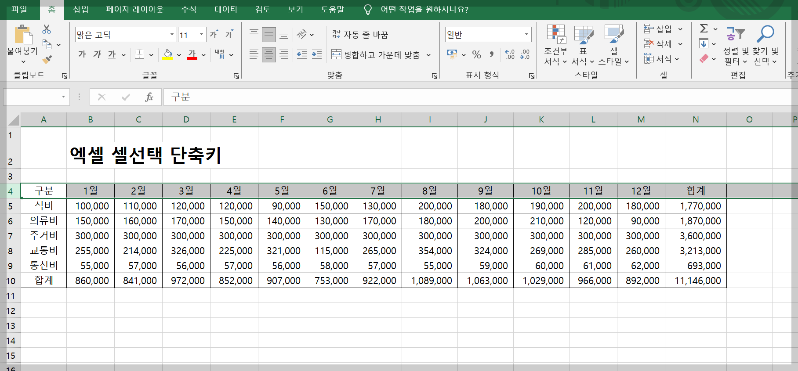This screenshot has height=371, width=798.
Task: Switch to the 검토 review tab
Action: [262, 9]
